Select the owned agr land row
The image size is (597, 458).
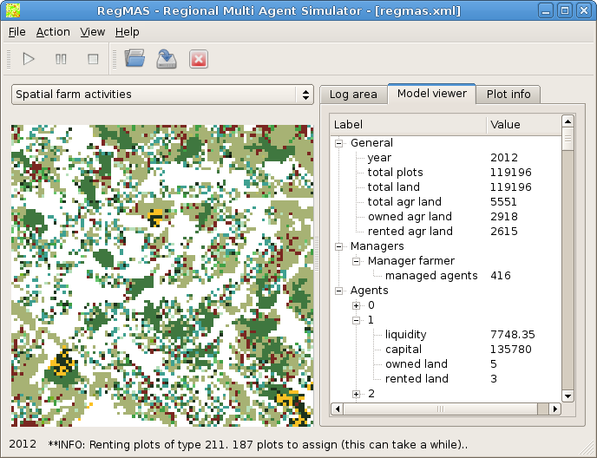pyautogui.click(x=445, y=217)
